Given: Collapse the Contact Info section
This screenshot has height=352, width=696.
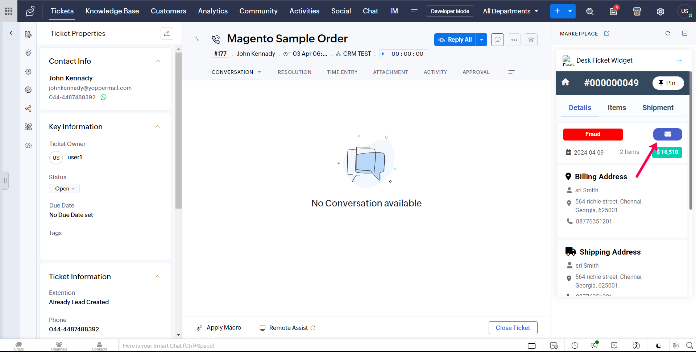Looking at the screenshot, I should (158, 61).
